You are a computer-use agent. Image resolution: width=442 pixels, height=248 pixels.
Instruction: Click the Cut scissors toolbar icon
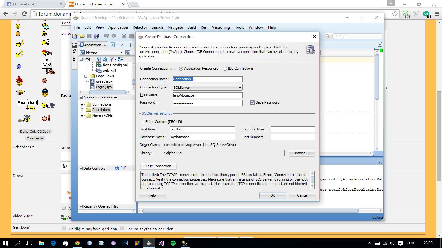tap(124, 36)
